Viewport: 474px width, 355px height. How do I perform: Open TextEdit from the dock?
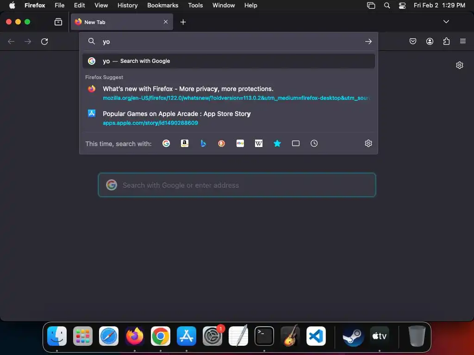[238, 336]
